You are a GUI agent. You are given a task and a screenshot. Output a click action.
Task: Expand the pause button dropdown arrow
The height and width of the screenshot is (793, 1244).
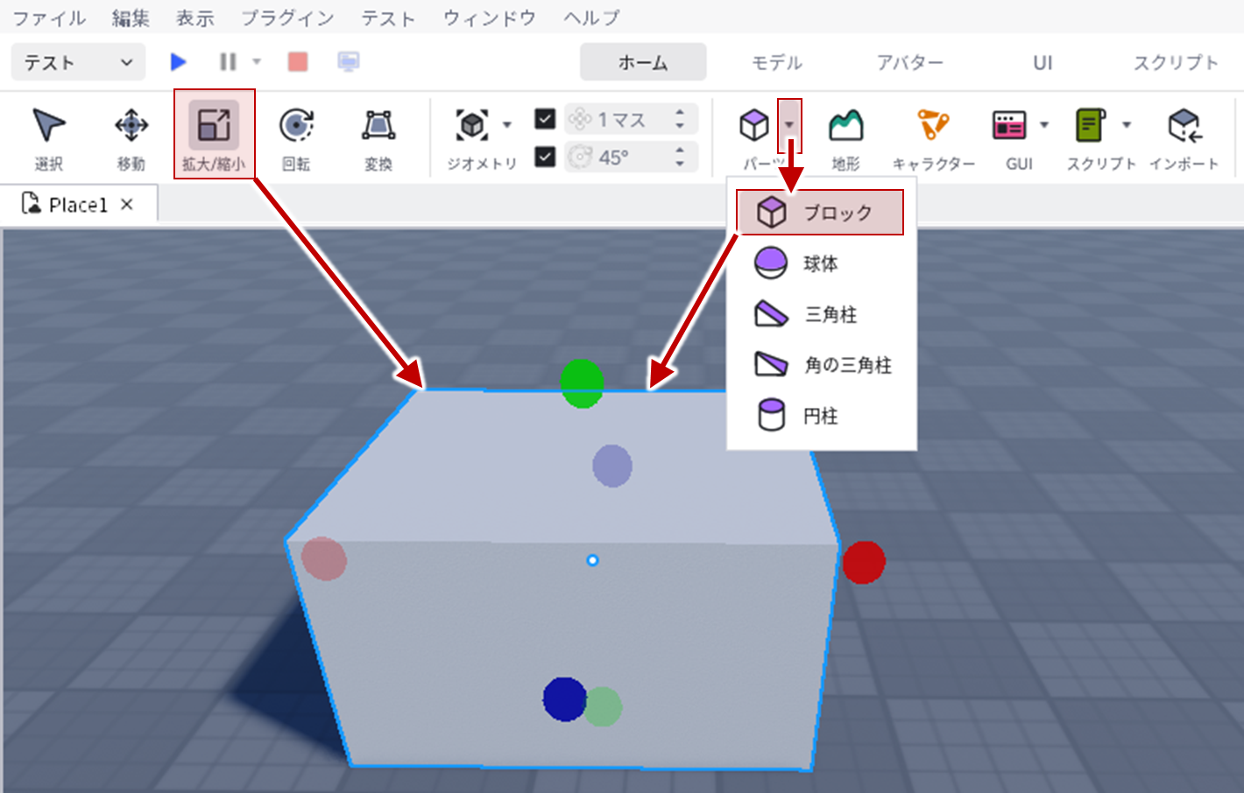[257, 61]
